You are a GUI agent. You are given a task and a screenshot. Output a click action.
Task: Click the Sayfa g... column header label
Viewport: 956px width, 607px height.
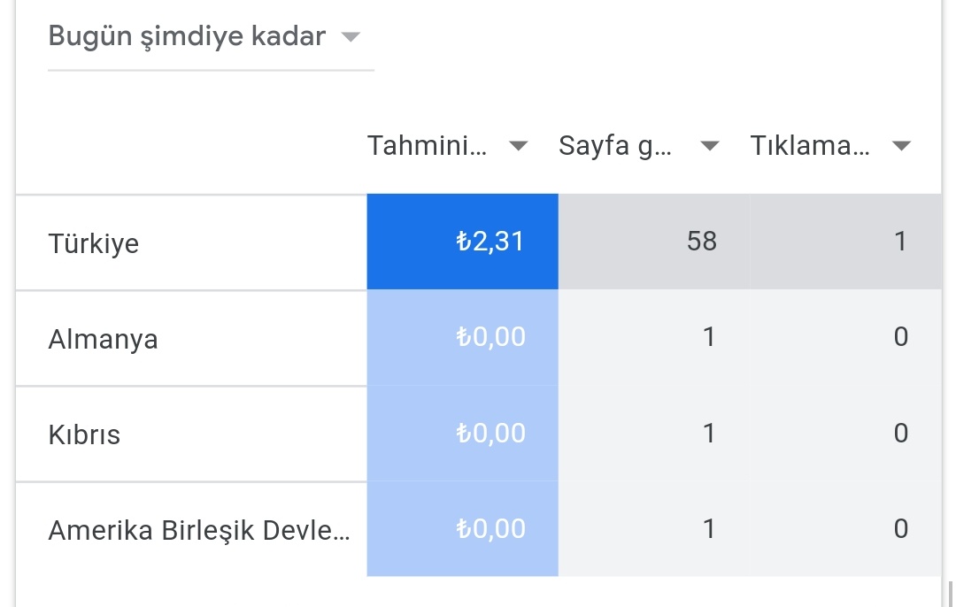pyautogui.click(x=614, y=146)
